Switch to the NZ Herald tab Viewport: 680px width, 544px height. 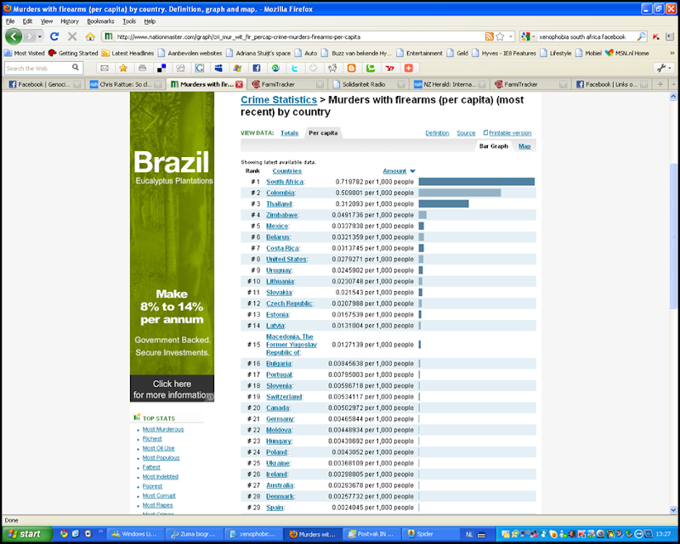click(x=450, y=85)
